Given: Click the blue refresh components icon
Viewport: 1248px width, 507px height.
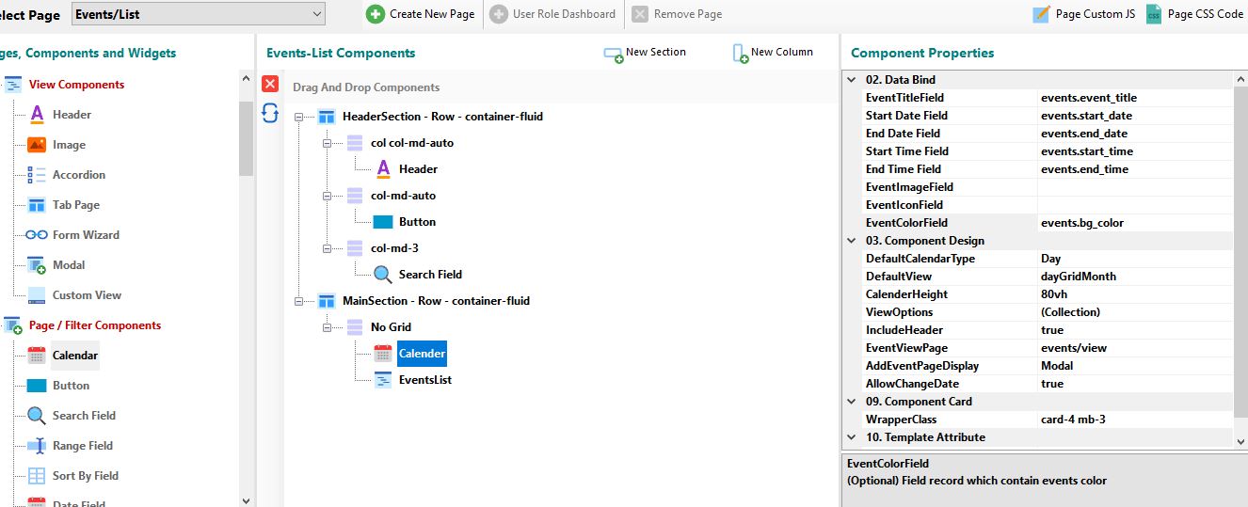Looking at the screenshot, I should coord(270,113).
